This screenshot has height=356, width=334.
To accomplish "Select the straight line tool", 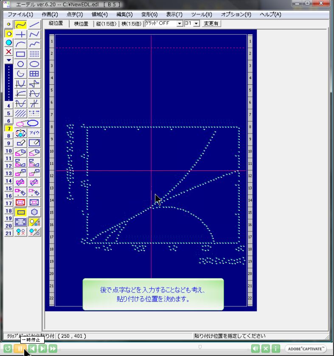I will [x=34, y=25].
